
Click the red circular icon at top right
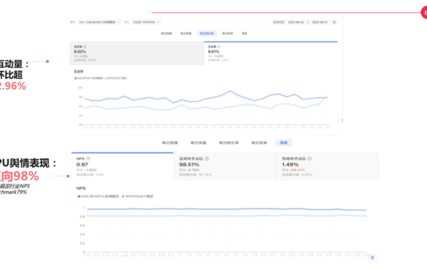pyautogui.click(x=424, y=13)
